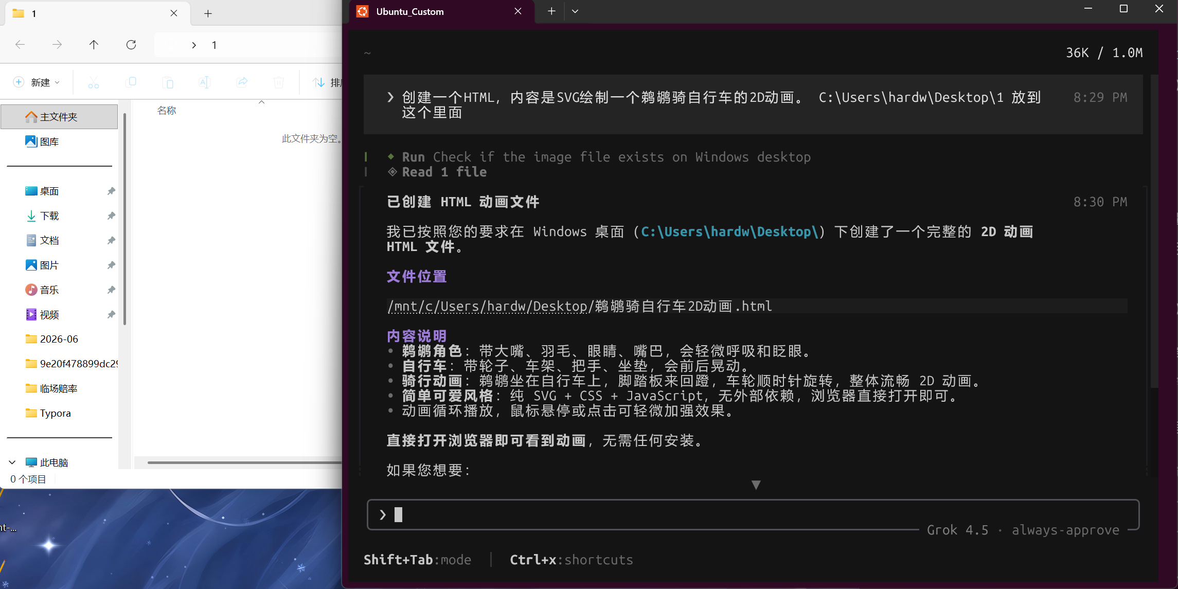The width and height of the screenshot is (1178, 589).
Task: Unpin 文档 using its pin icon
Action: [x=111, y=240]
